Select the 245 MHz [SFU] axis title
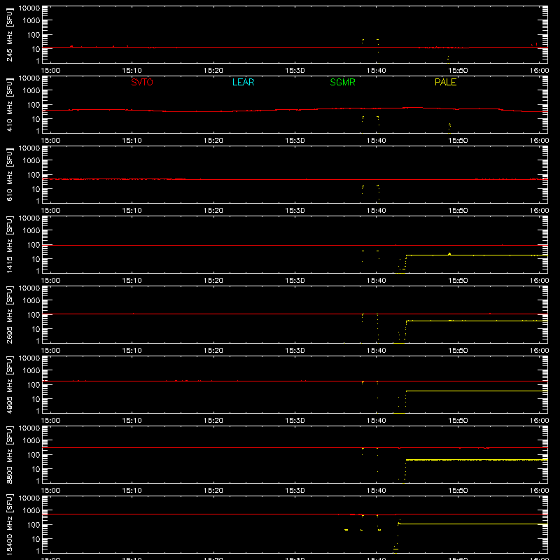This screenshot has width=560, height=560. [10, 34]
